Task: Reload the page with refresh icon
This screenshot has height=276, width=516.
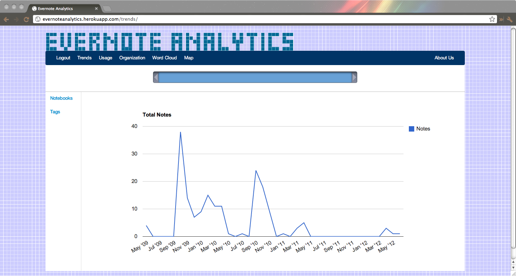Action: pyautogui.click(x=26, y=19)
